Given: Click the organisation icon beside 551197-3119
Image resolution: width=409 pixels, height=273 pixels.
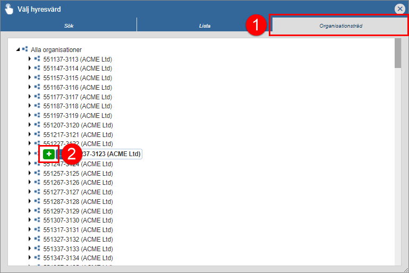Looking at the screenshot, I should 37,116.
